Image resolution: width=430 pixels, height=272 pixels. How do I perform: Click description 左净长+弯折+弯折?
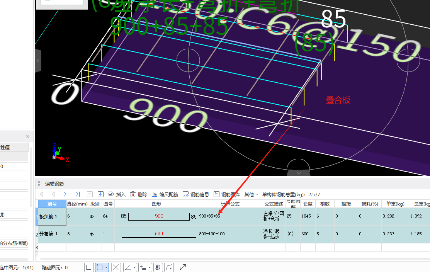tap(274, 216)
